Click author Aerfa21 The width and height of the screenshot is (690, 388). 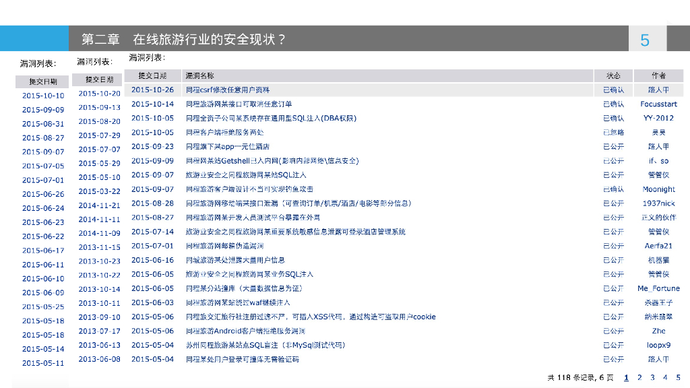point(658,246)
